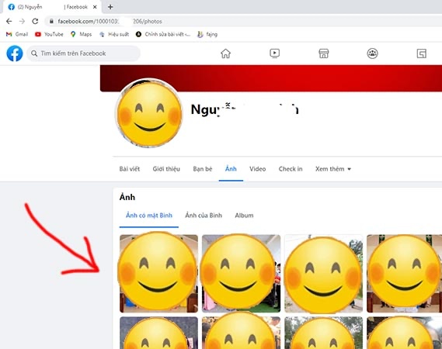This screenshot has height=349, width=442.
Task: Open the YouTube bookmark
Action: click(49, 34)
